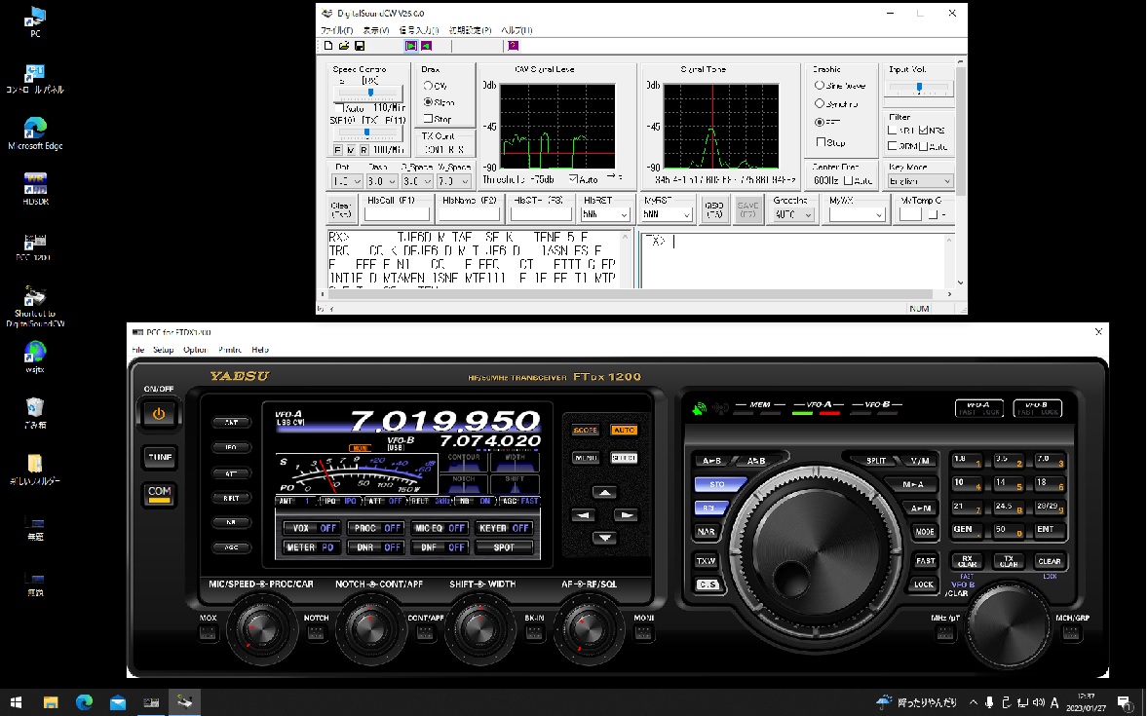Select the FFT graphic radio button
Viewport: 1148px width, 716px height.
click(828, 123)
